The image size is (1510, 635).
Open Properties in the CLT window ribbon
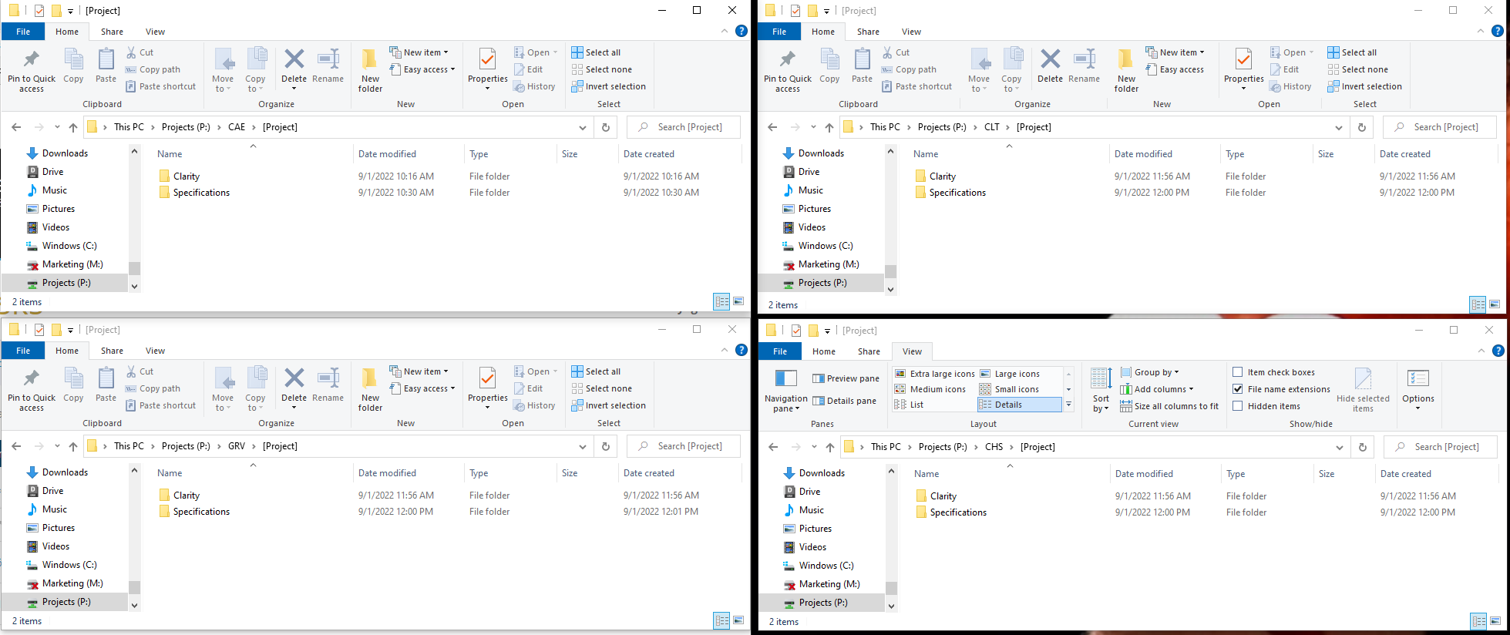[x=1243, y=62]
